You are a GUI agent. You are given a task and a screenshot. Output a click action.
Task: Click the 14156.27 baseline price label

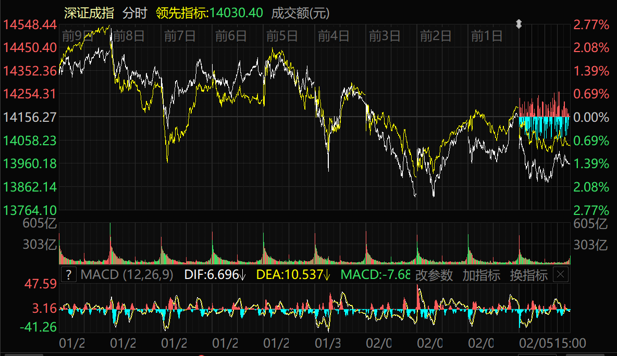30,117
